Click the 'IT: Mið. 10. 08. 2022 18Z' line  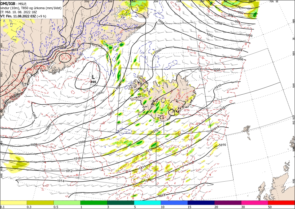19,12
